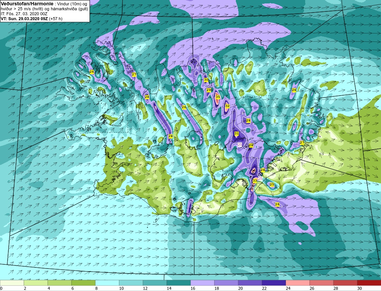
Task: Select the 0–2 m/s palest legend swatch
Action: click(x=12, y=283)
